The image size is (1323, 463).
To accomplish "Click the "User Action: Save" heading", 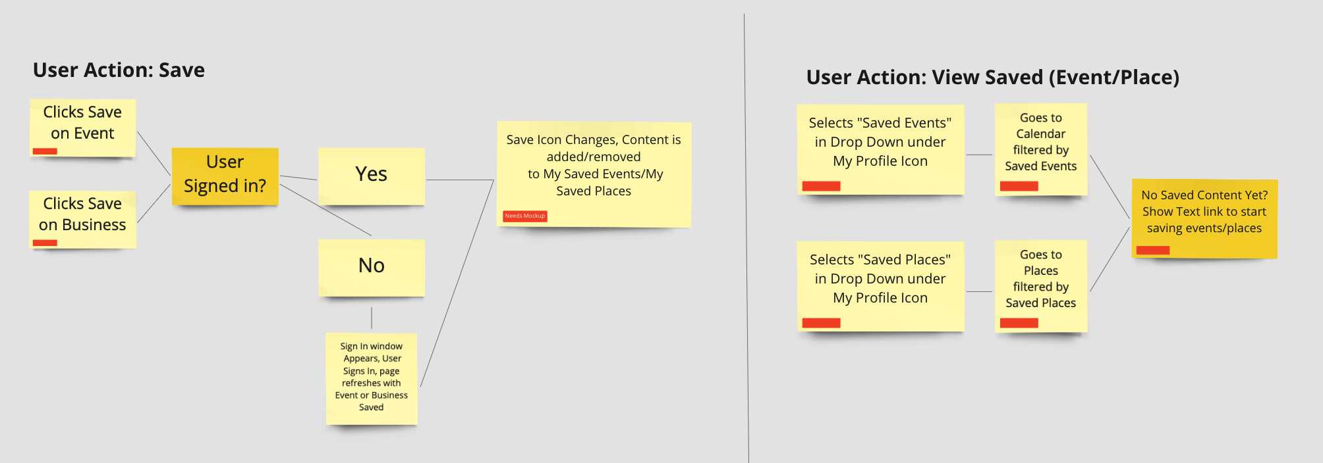I will pyautogui.click(x=119, y=70).
